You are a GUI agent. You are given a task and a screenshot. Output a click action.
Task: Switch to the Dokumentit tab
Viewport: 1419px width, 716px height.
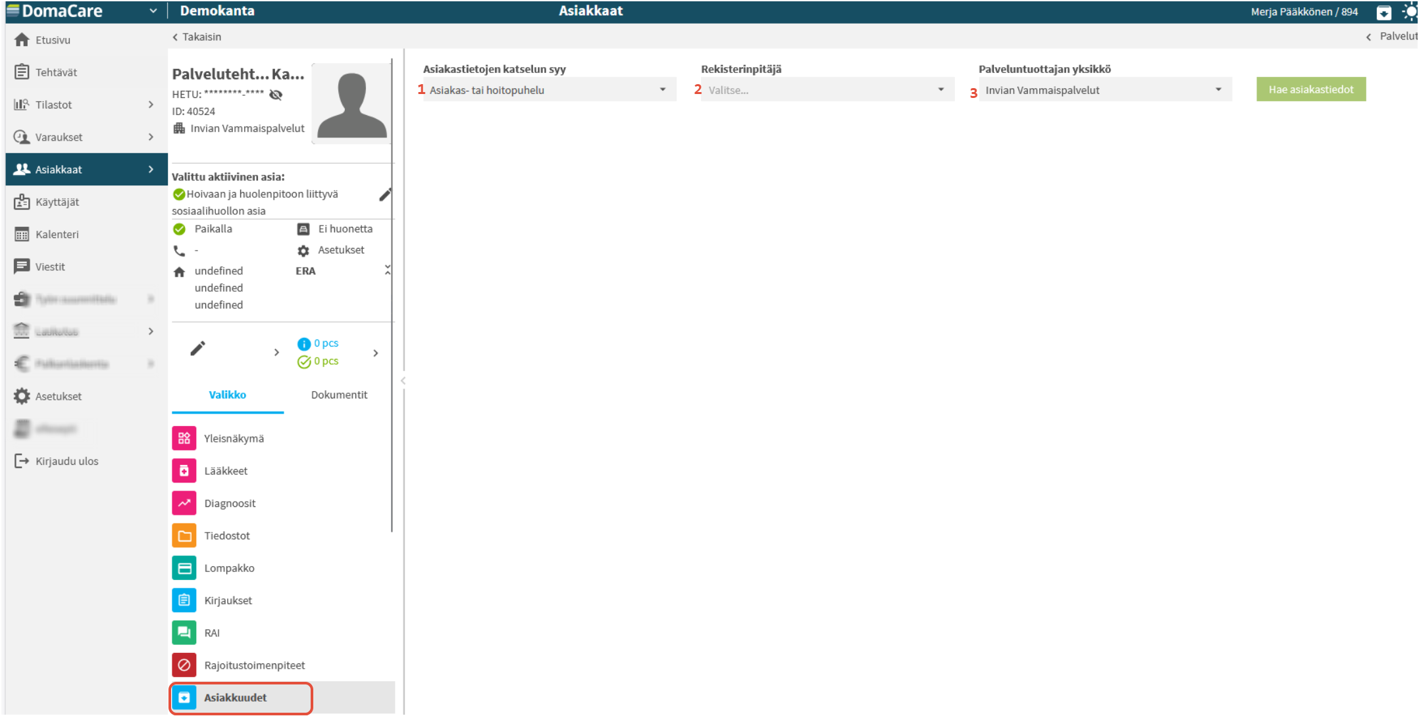tap(339, 394)
